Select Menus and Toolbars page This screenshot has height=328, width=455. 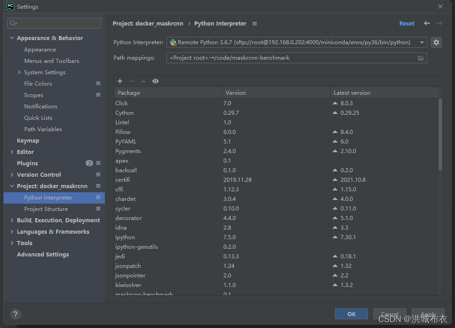52,61
